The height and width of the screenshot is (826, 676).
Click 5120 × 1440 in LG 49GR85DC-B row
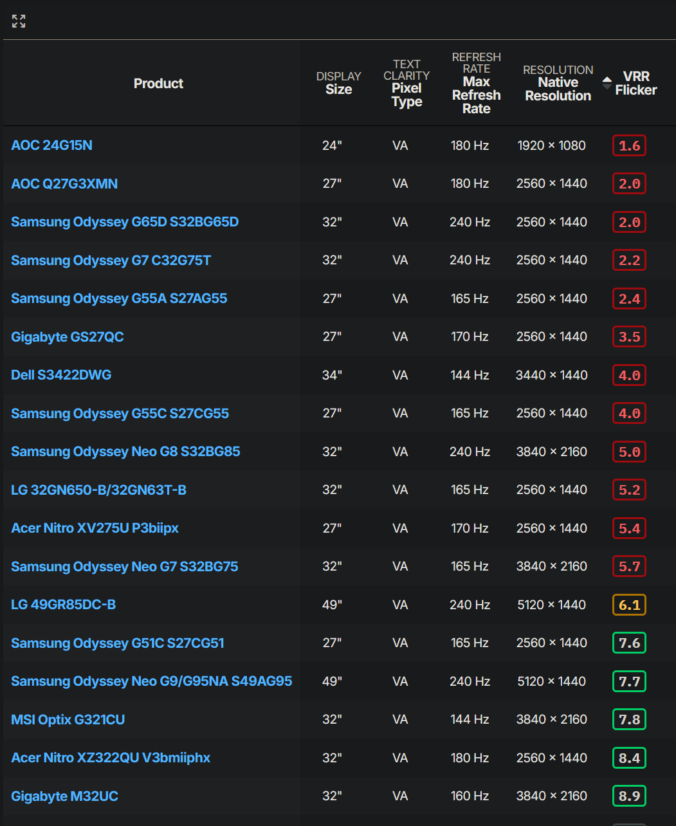551,605
